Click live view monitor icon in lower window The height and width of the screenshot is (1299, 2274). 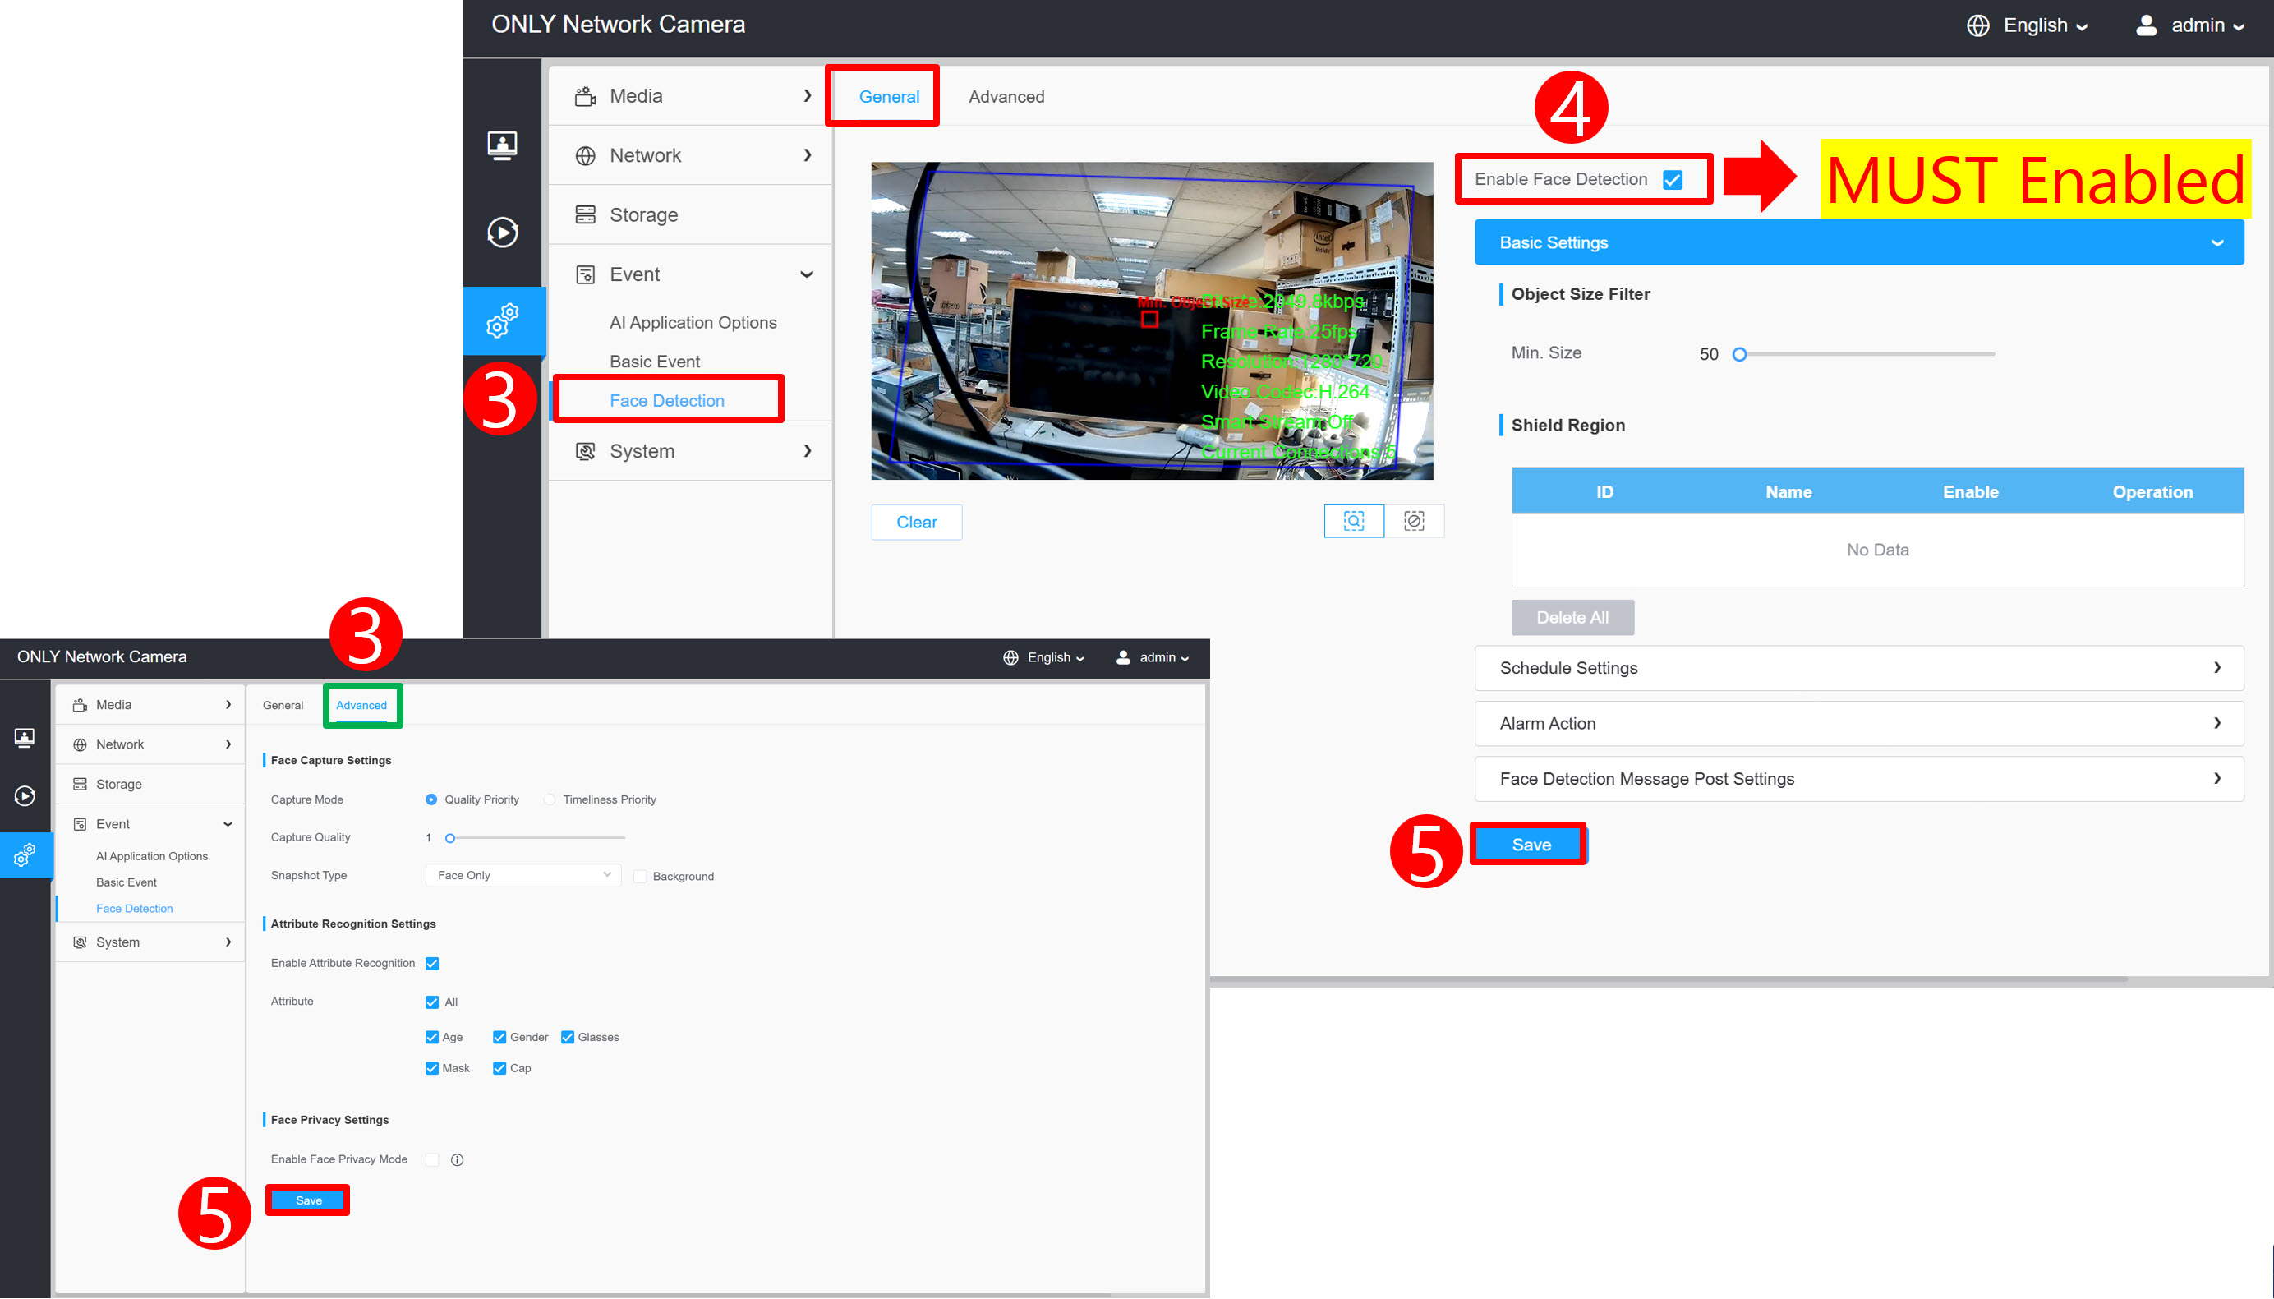coord(24,737)
